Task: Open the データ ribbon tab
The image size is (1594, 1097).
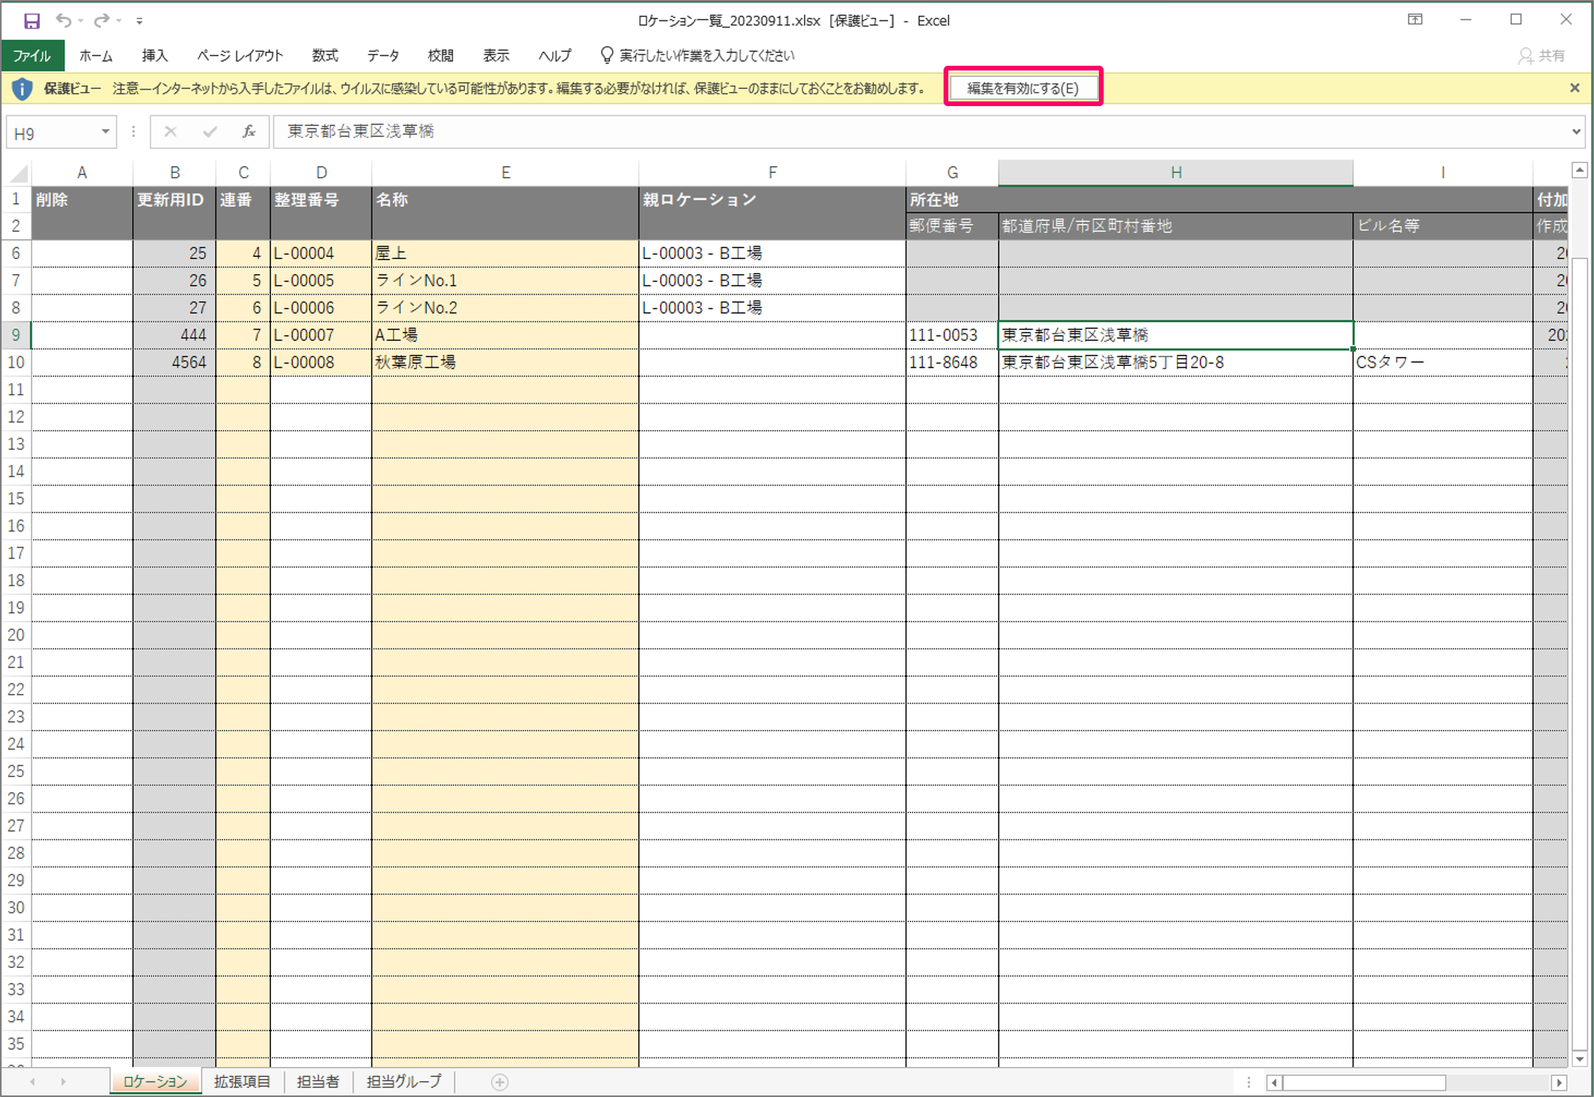Action: point(383,55)
